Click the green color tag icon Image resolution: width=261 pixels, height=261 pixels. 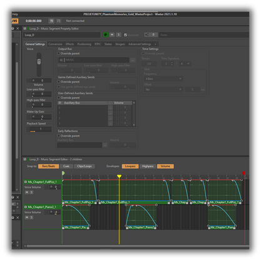tap(105, 34)
